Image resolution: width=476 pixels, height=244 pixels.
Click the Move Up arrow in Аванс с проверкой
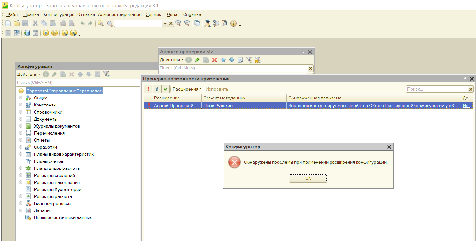pos(223,60)
